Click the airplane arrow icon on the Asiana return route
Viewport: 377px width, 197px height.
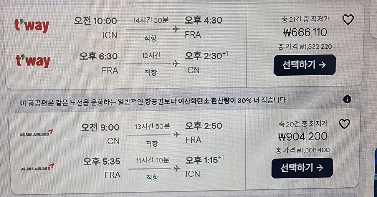[177, 168]
